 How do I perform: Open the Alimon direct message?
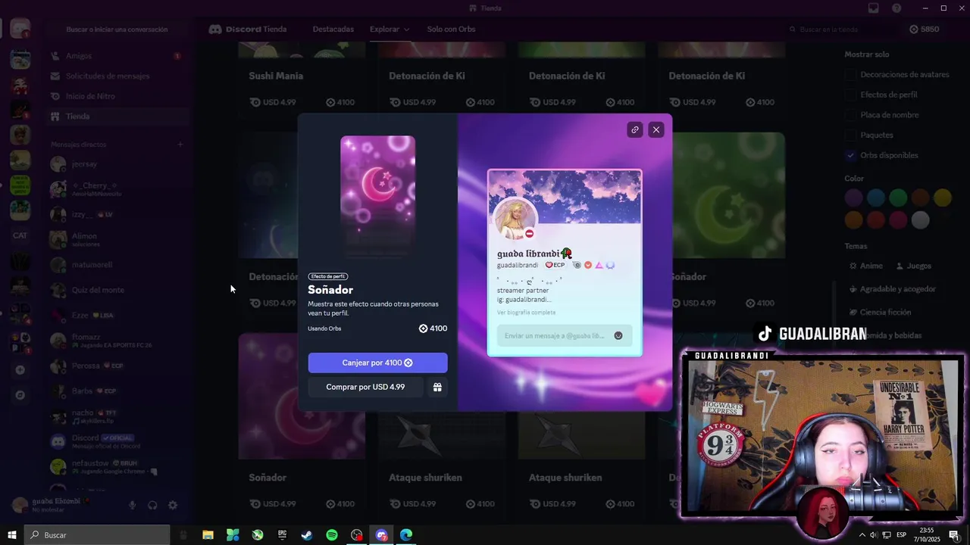point(115,239)
